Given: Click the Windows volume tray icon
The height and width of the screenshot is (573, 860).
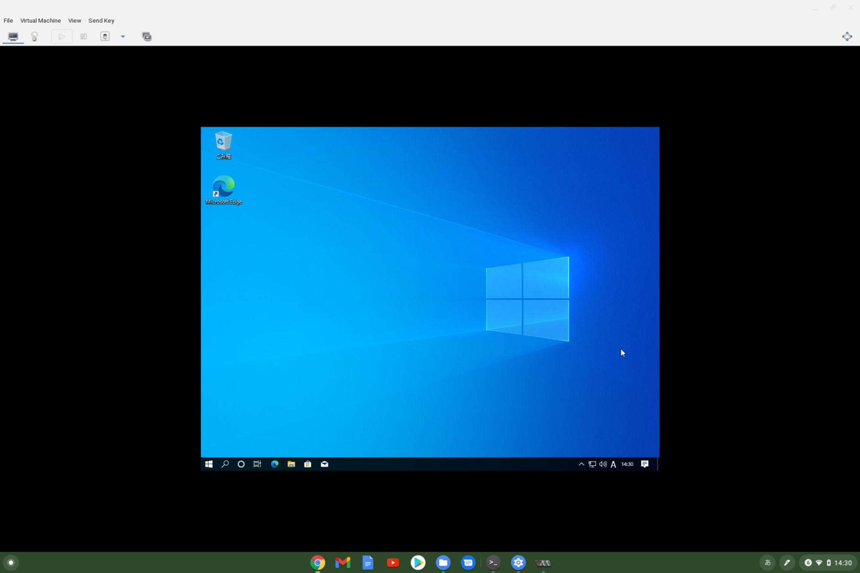Looking at the screenshot, I should [x=603, y=464].
